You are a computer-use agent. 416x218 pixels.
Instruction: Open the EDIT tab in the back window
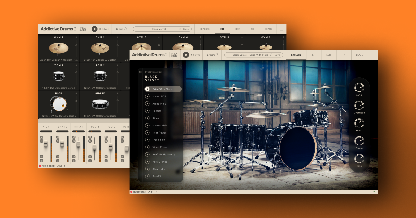[237, 29]
